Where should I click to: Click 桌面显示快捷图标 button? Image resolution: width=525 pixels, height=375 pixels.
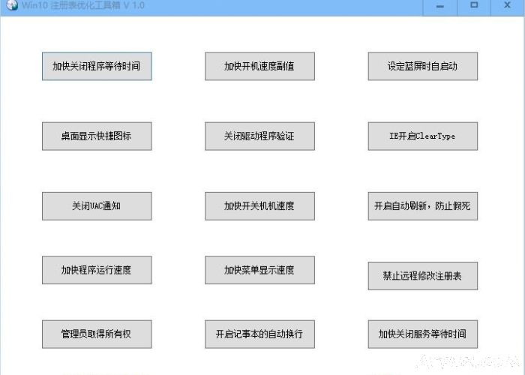[97, 136]
